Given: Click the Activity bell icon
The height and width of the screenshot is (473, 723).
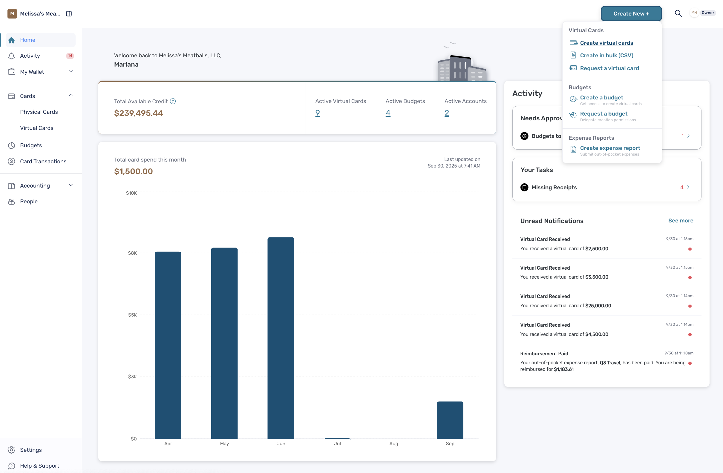Looking at the screenshot, I should 12,56.
